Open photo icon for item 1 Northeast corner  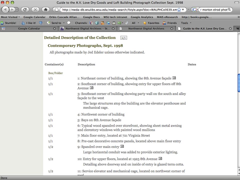[x=174, y=78]
